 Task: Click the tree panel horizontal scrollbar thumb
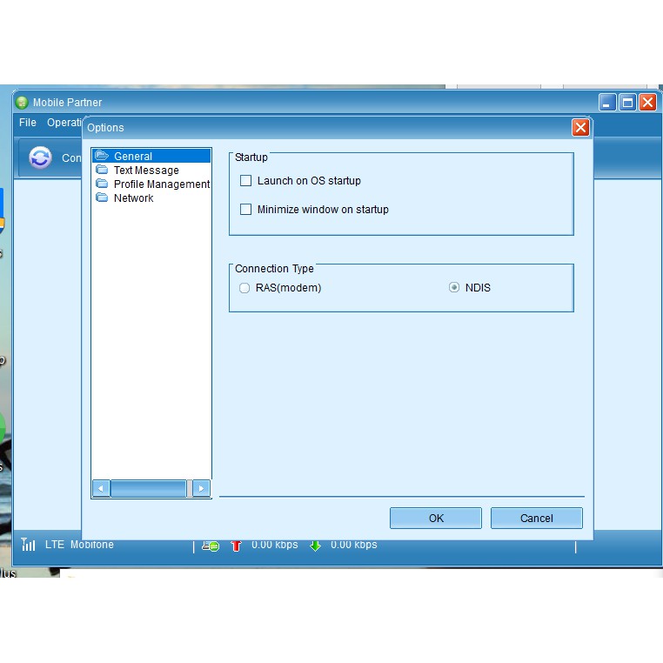[x=149, y=489]
